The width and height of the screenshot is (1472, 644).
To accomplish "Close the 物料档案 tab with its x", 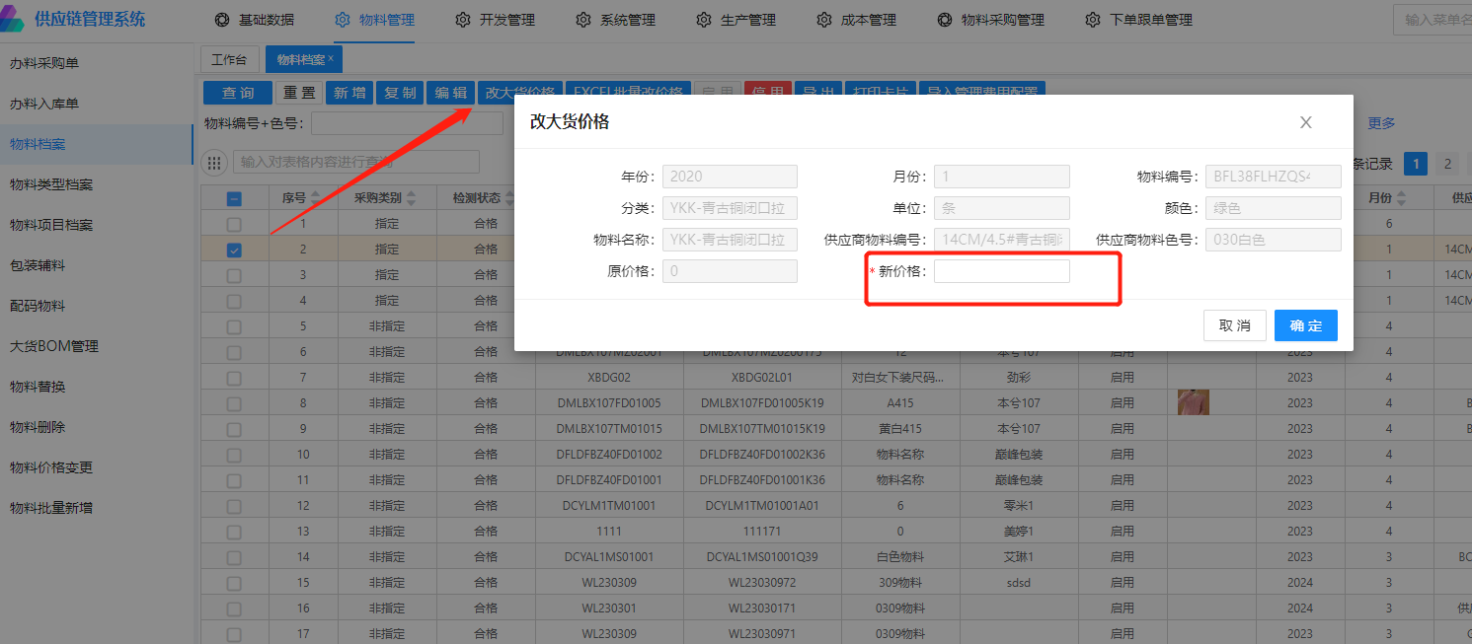I will click(x=331, y=59).
